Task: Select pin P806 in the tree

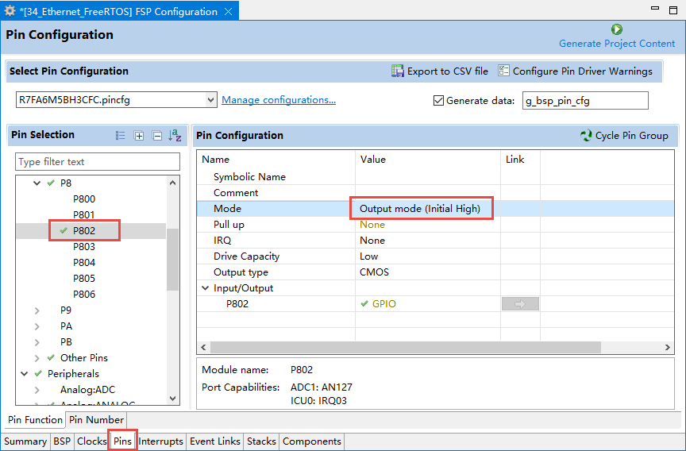Action: pos(84,295)
